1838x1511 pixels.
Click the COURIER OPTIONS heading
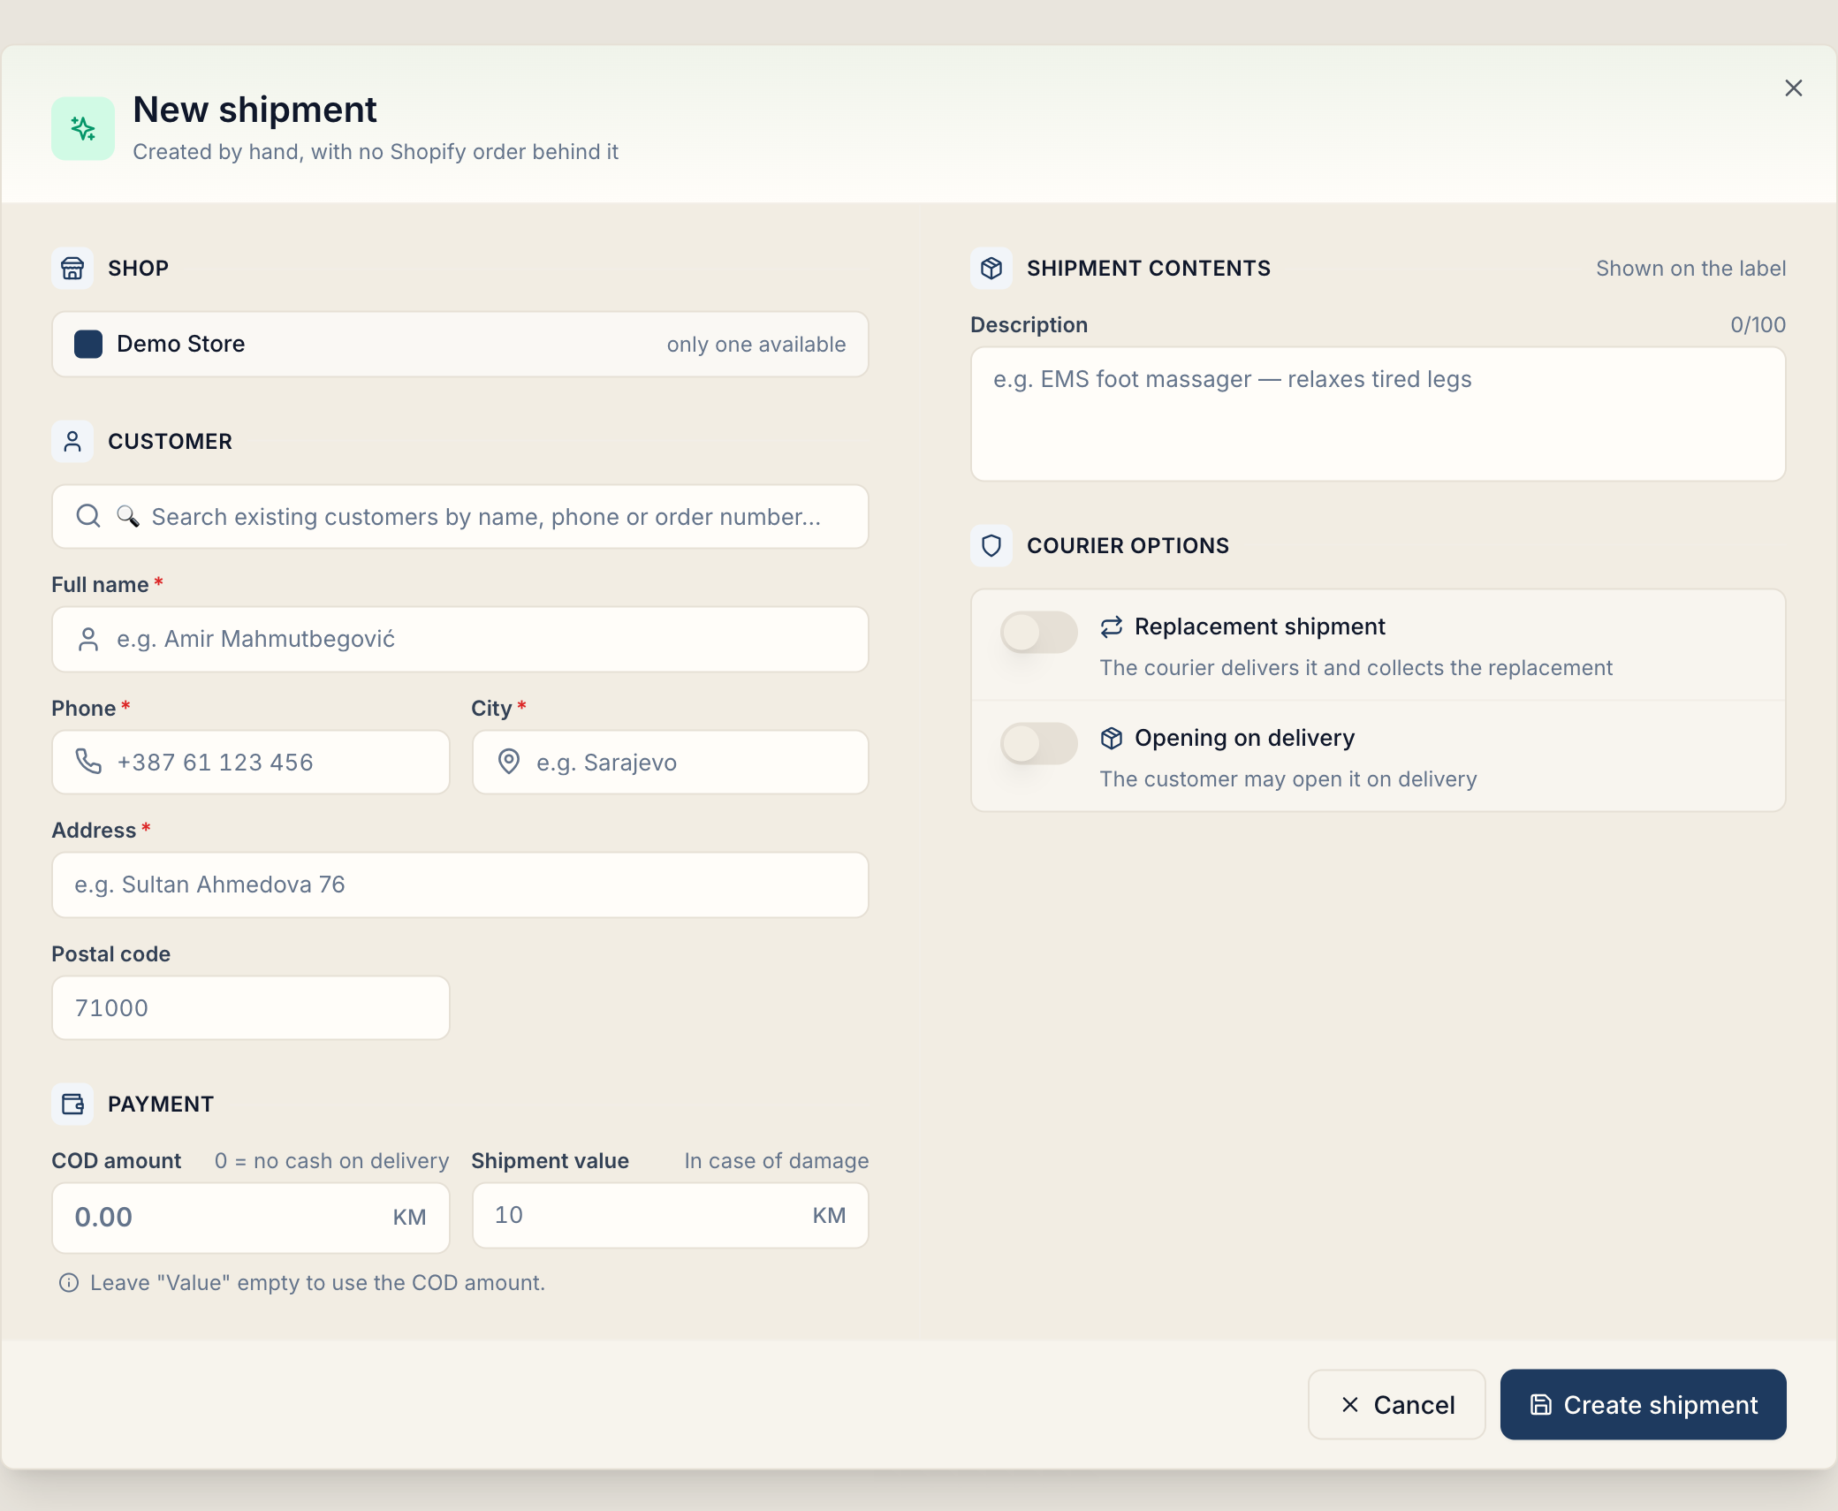(1128, 545)
